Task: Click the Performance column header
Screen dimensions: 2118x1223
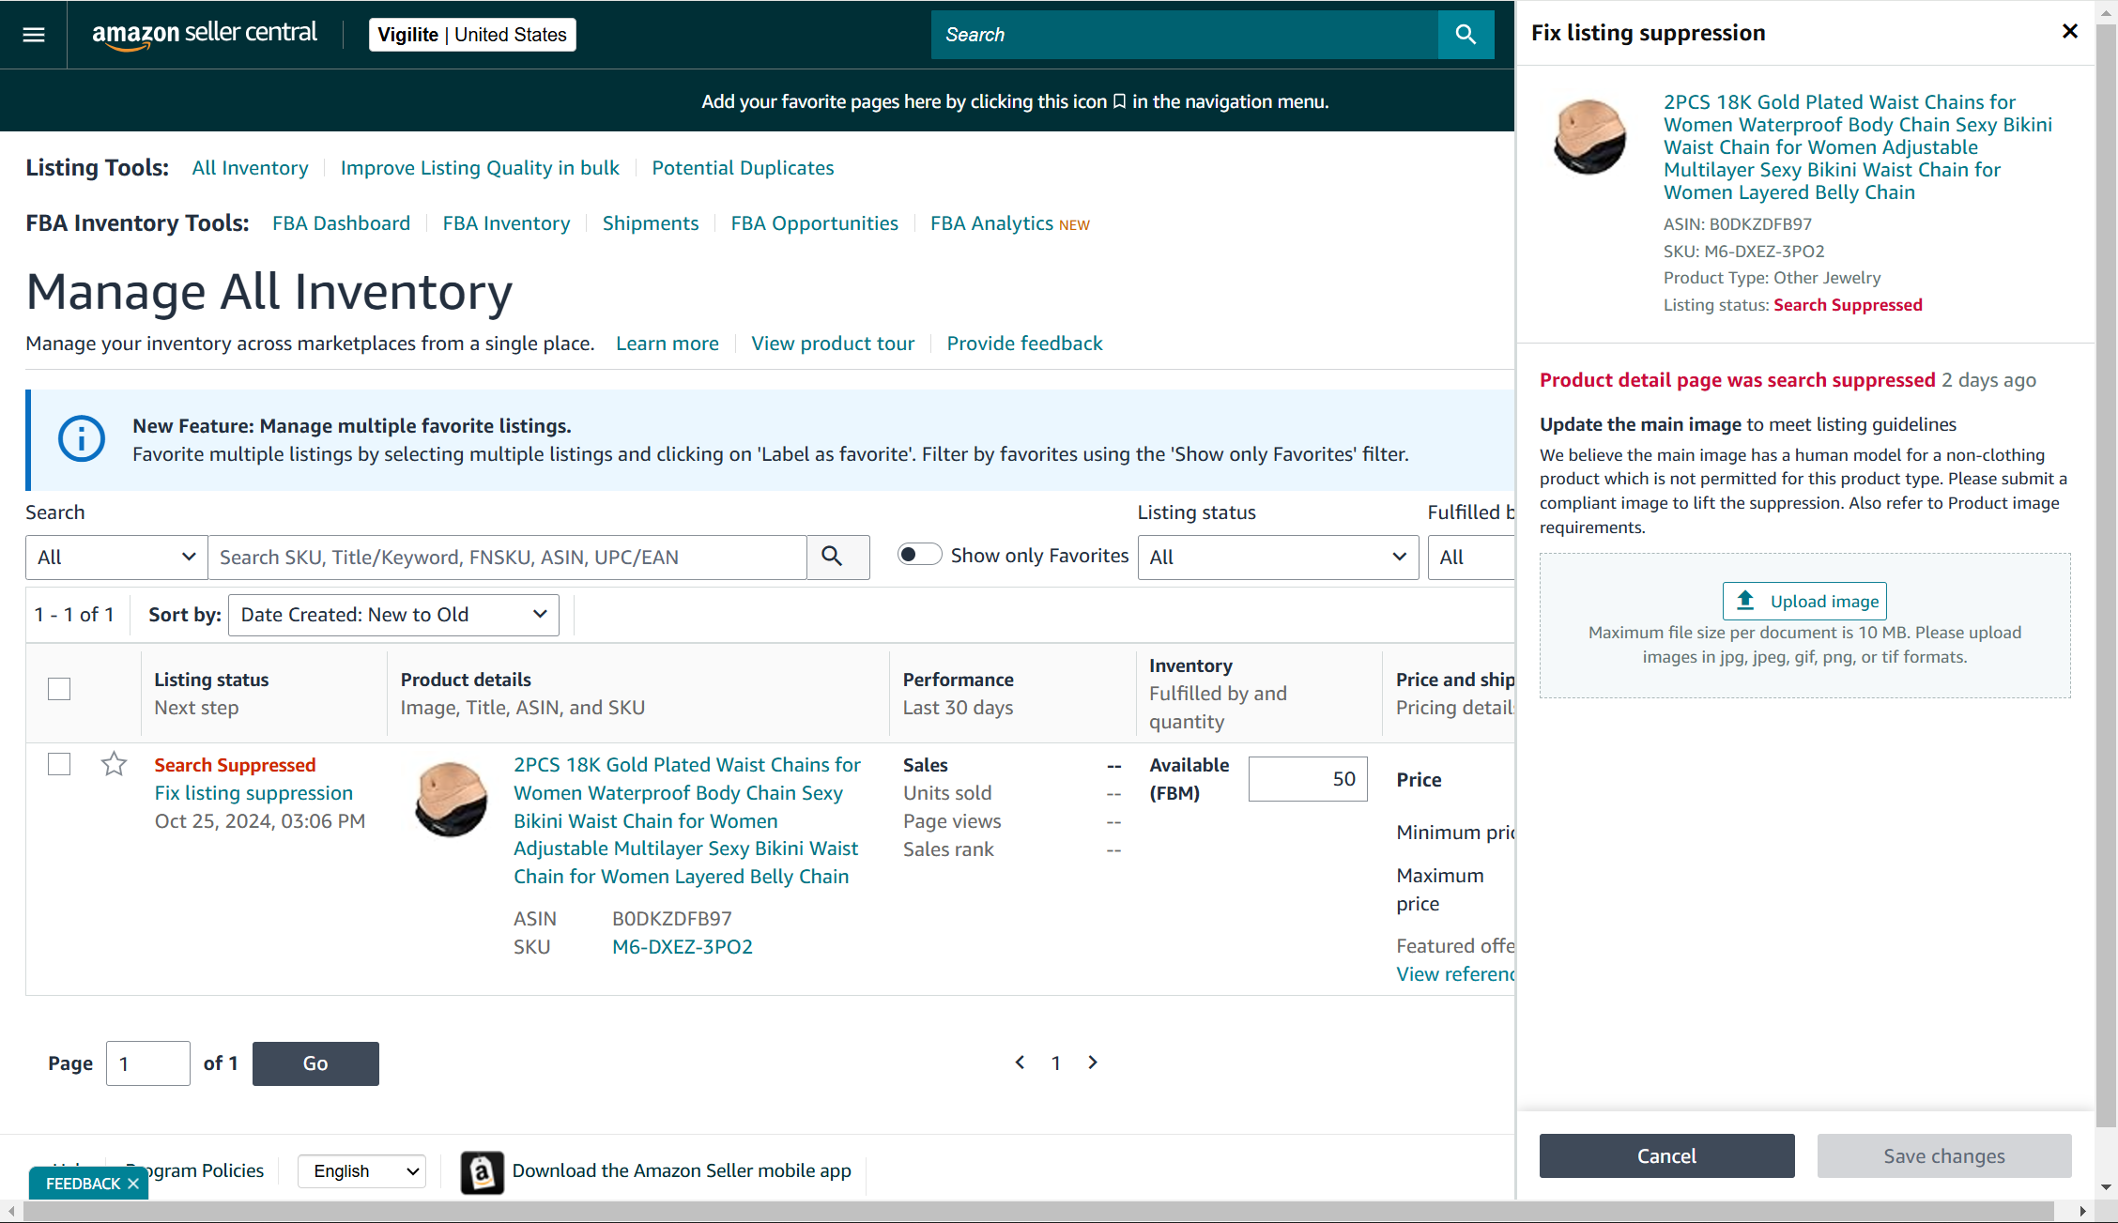Action: point(959,680)
